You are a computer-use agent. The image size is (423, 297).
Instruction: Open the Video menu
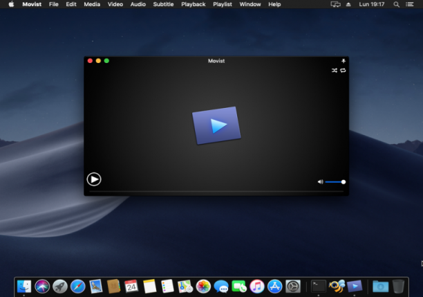click(115, 4)
